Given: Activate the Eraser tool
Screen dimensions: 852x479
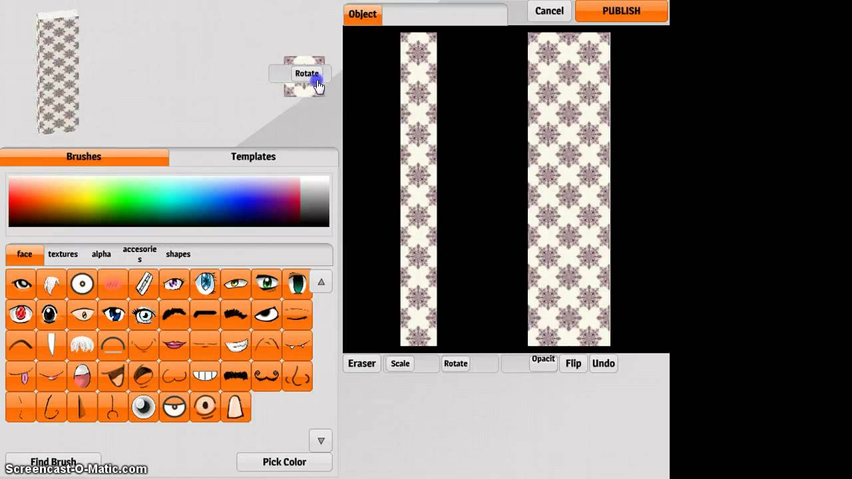Looking at the screenshot, I should pos(362,363).
